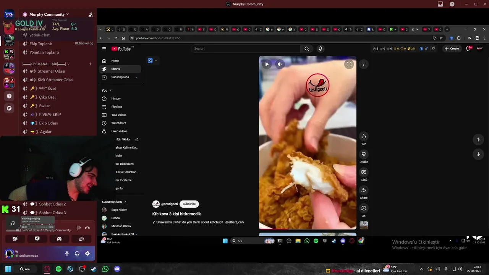Collapse the SES KANALLARI category

point(46,64)
